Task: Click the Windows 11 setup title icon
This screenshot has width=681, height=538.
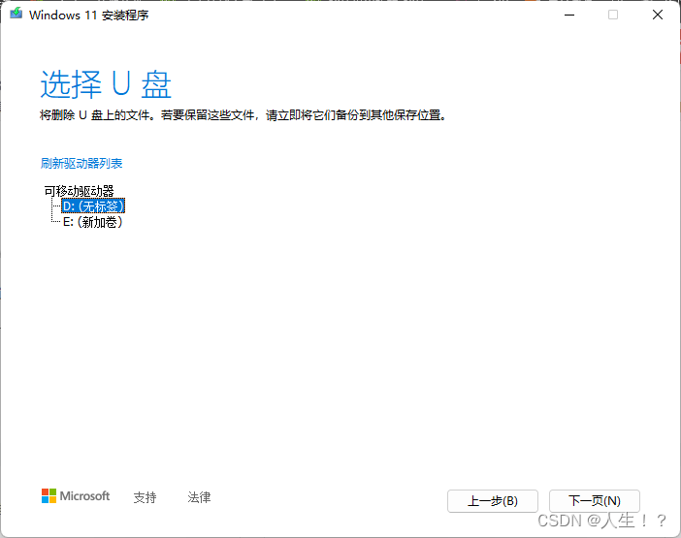Action: click(x=16, y=14)
